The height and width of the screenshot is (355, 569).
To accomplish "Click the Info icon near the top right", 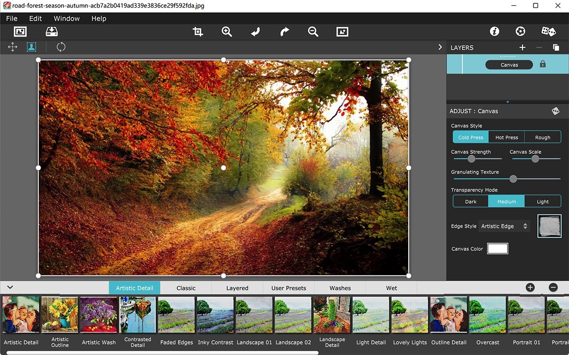I will [495, 31].
